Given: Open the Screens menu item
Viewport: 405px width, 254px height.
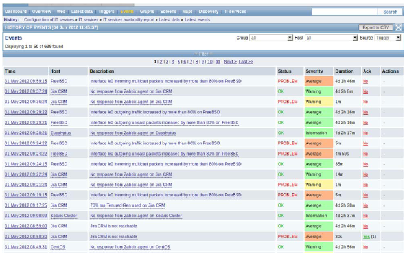Looking at the screenshot, I should [x=168, y=12].
